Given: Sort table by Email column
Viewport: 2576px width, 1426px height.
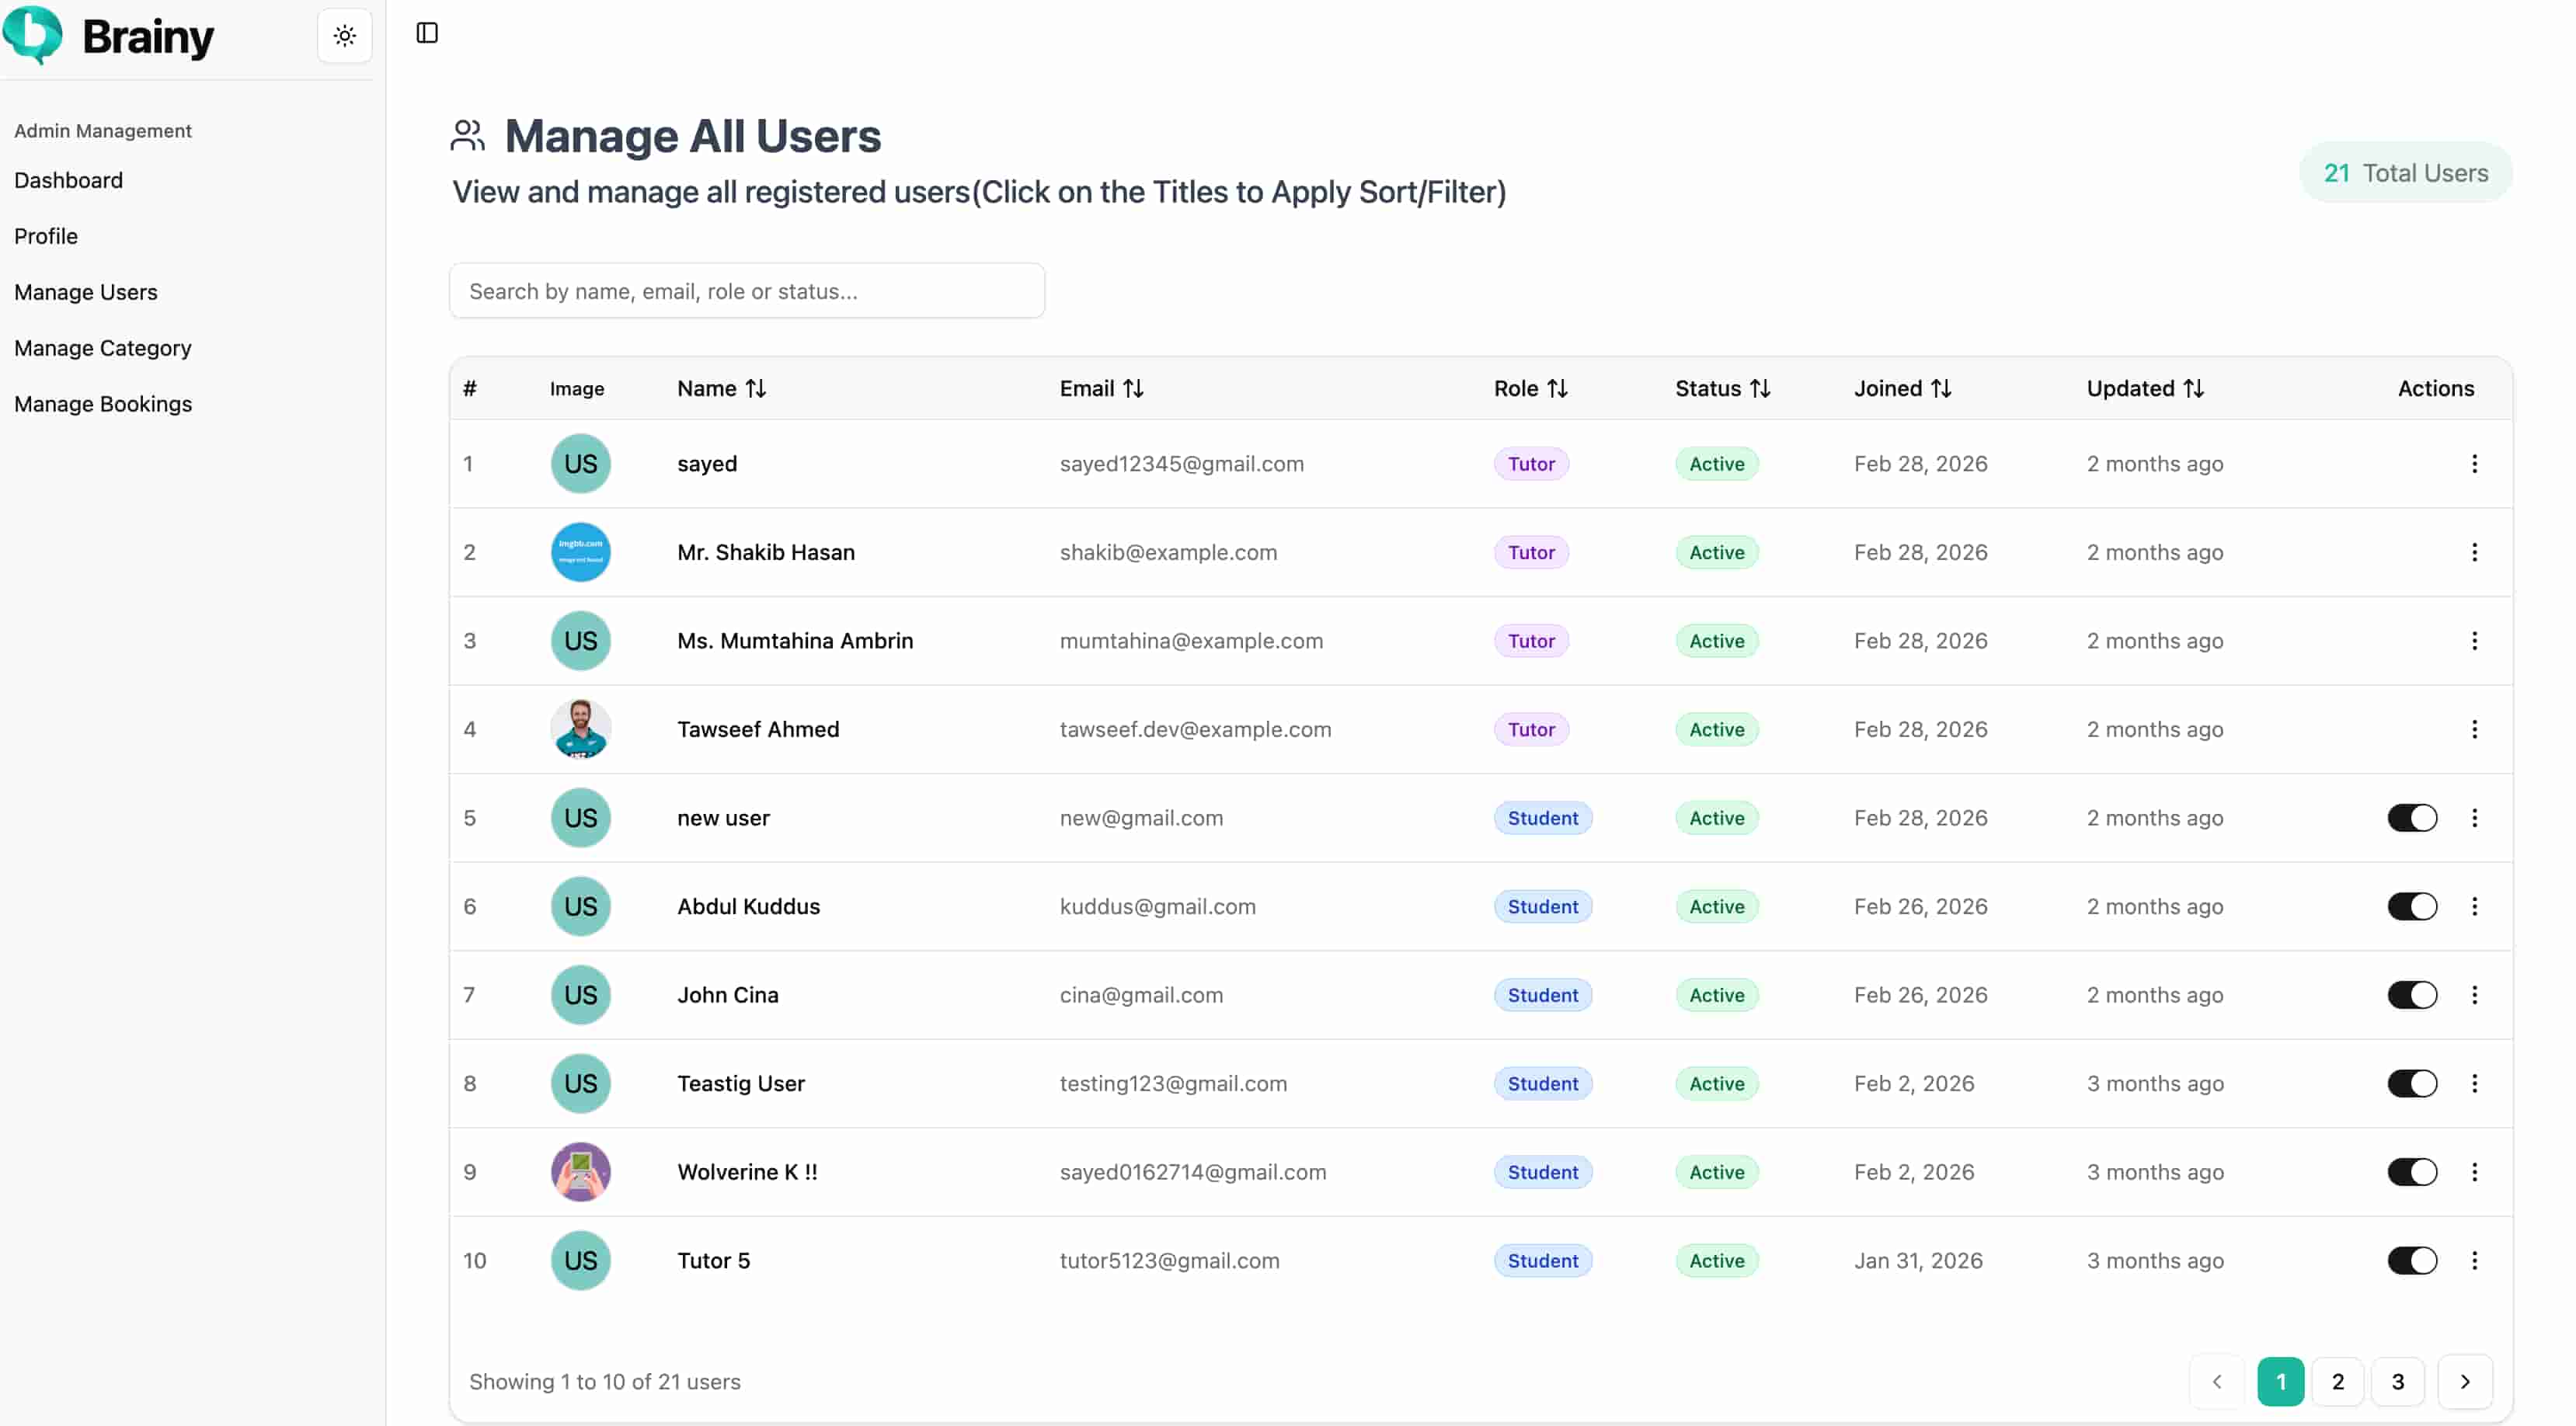Looking at the screenshot, I should pyautogui.click(x=1102, y=388).
